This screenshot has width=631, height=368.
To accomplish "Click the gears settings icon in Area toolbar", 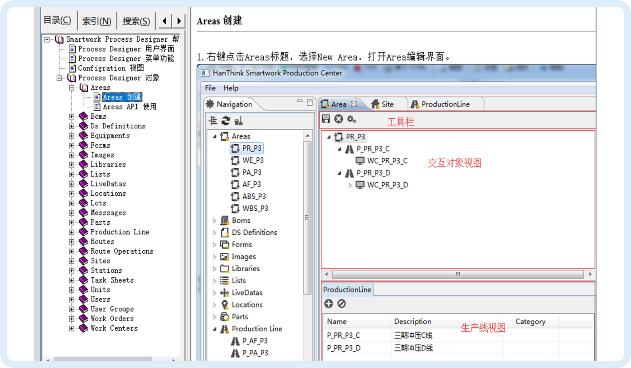I will [x=351, y=119].
